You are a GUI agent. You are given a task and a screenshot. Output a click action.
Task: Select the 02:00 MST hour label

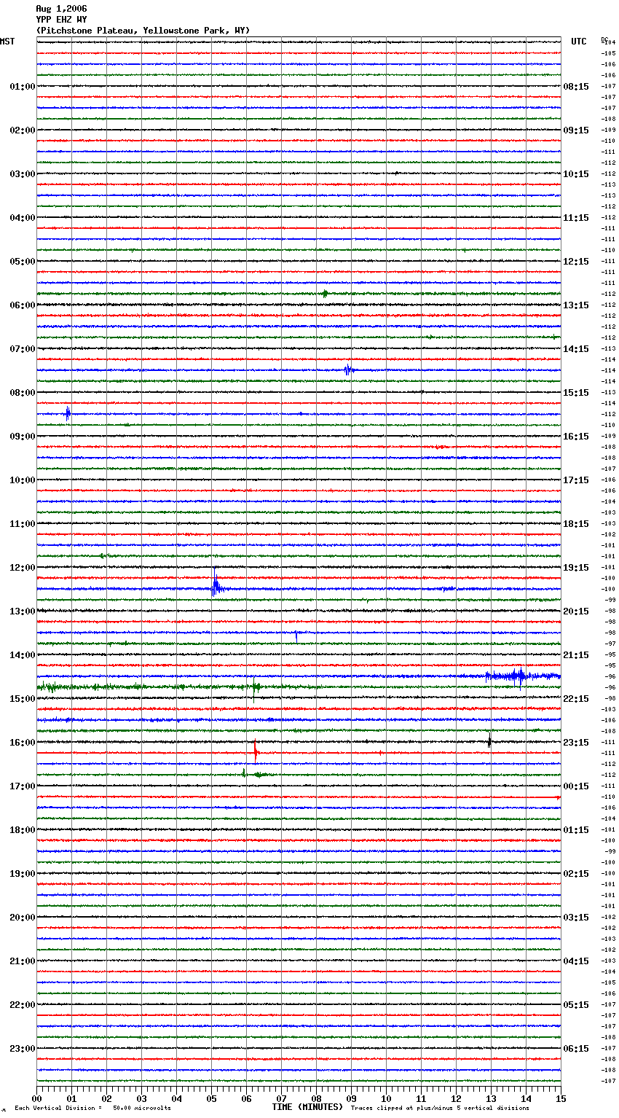[x=23, y=130]
